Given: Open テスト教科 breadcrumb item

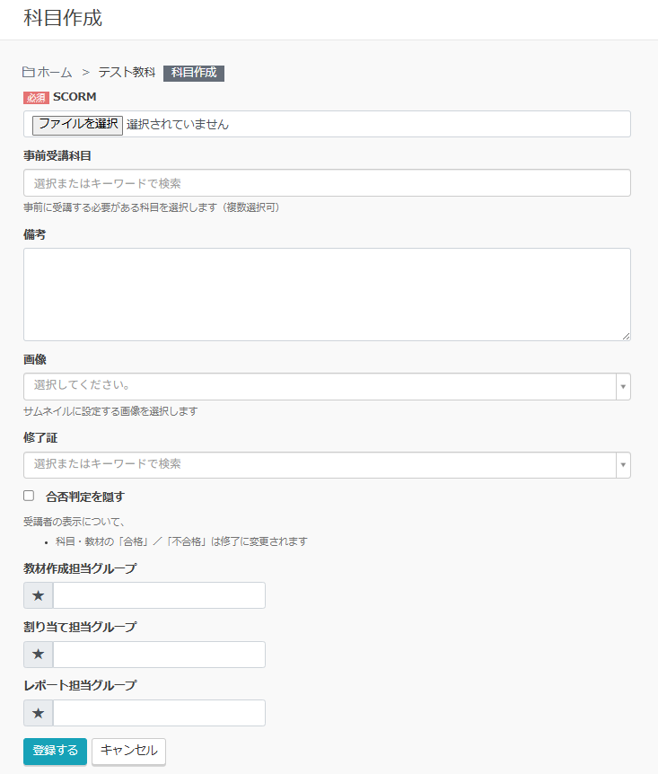Looking at the screenshot, I should point(127,73).
